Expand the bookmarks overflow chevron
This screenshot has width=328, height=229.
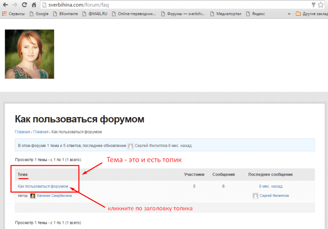pos(289,14)
